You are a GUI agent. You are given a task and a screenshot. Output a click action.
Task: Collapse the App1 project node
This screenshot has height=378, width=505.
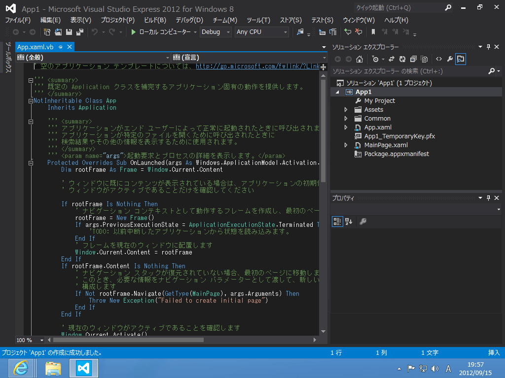337,92
